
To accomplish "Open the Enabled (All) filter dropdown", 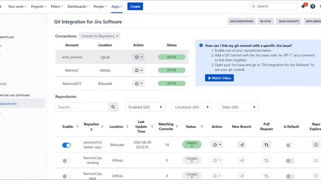I will 145,107.
